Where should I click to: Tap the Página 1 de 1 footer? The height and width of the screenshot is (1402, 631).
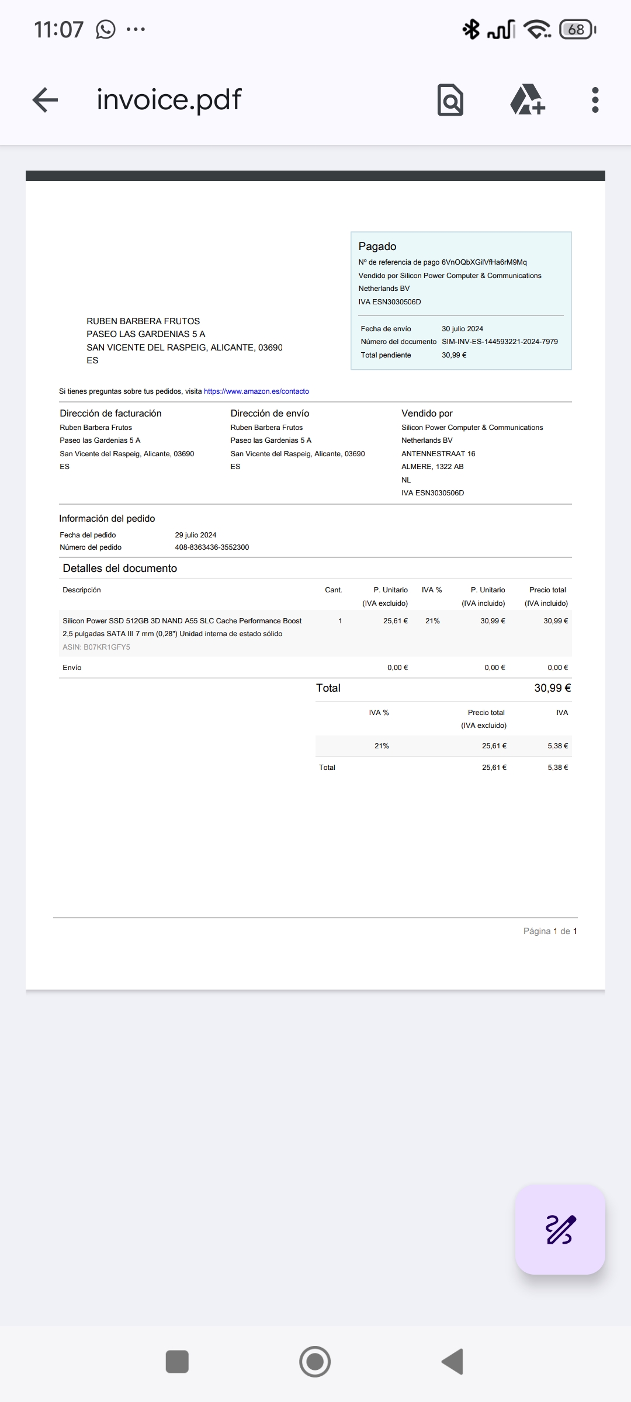click(x=550, y=931)
